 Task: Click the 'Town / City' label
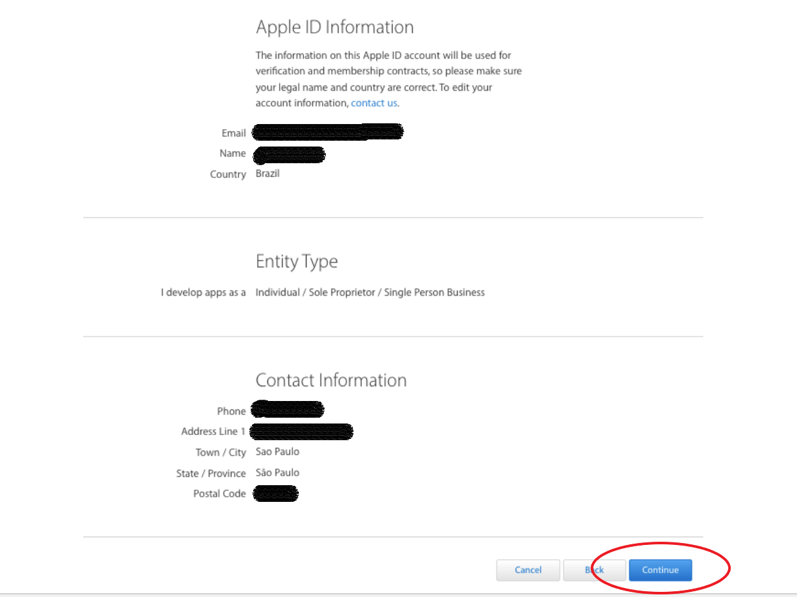[221, 452]
